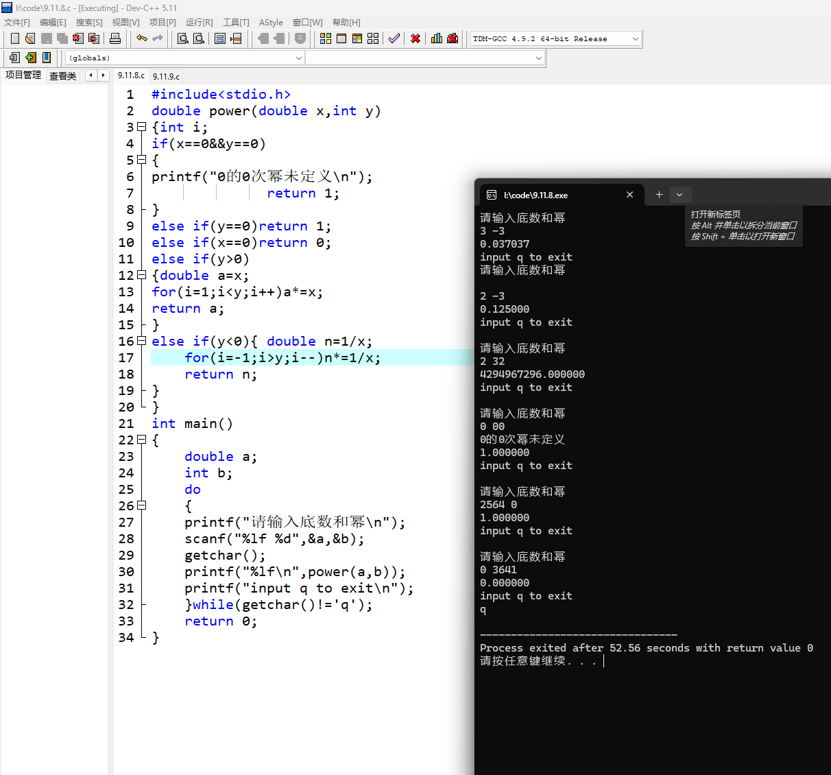
Task: Switch to the 项目管理 sidebar tab
Action: (23, 75)
